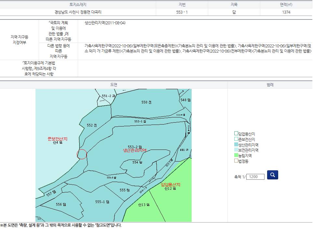Click red 생산관리지역 label on the map
The width and height of the screenshot is (313, 229).
tap(135, 150)
